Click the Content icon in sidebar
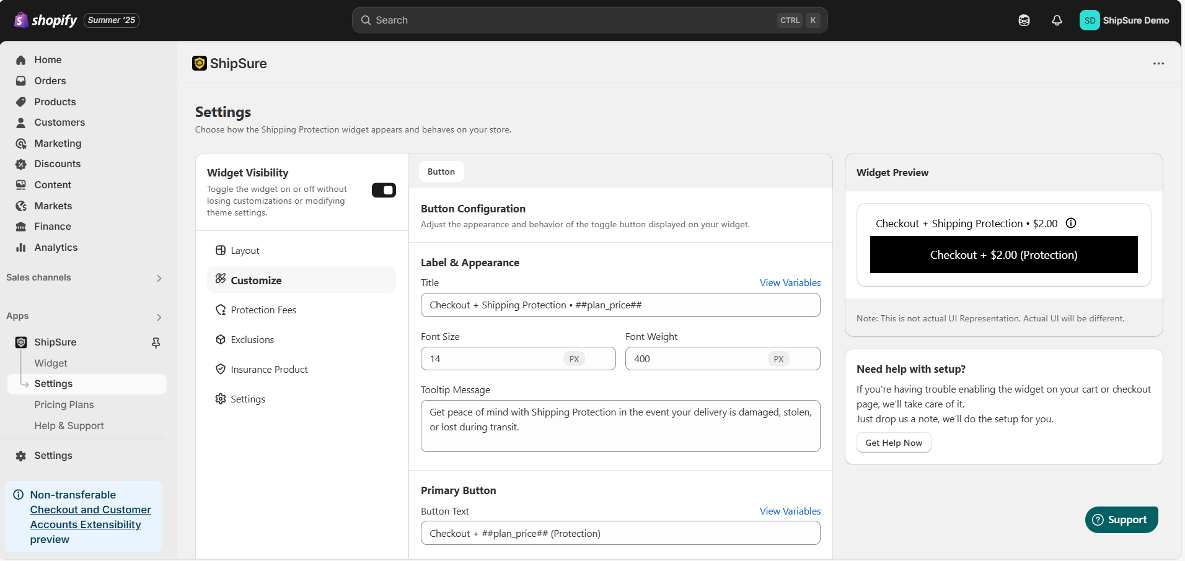 coord(21,185)
